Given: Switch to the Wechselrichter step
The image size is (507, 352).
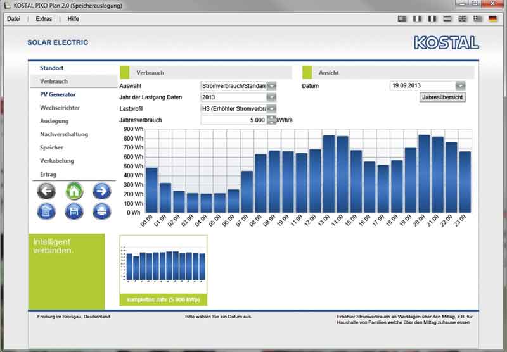Looking at the screenshot, I should 60,108.
